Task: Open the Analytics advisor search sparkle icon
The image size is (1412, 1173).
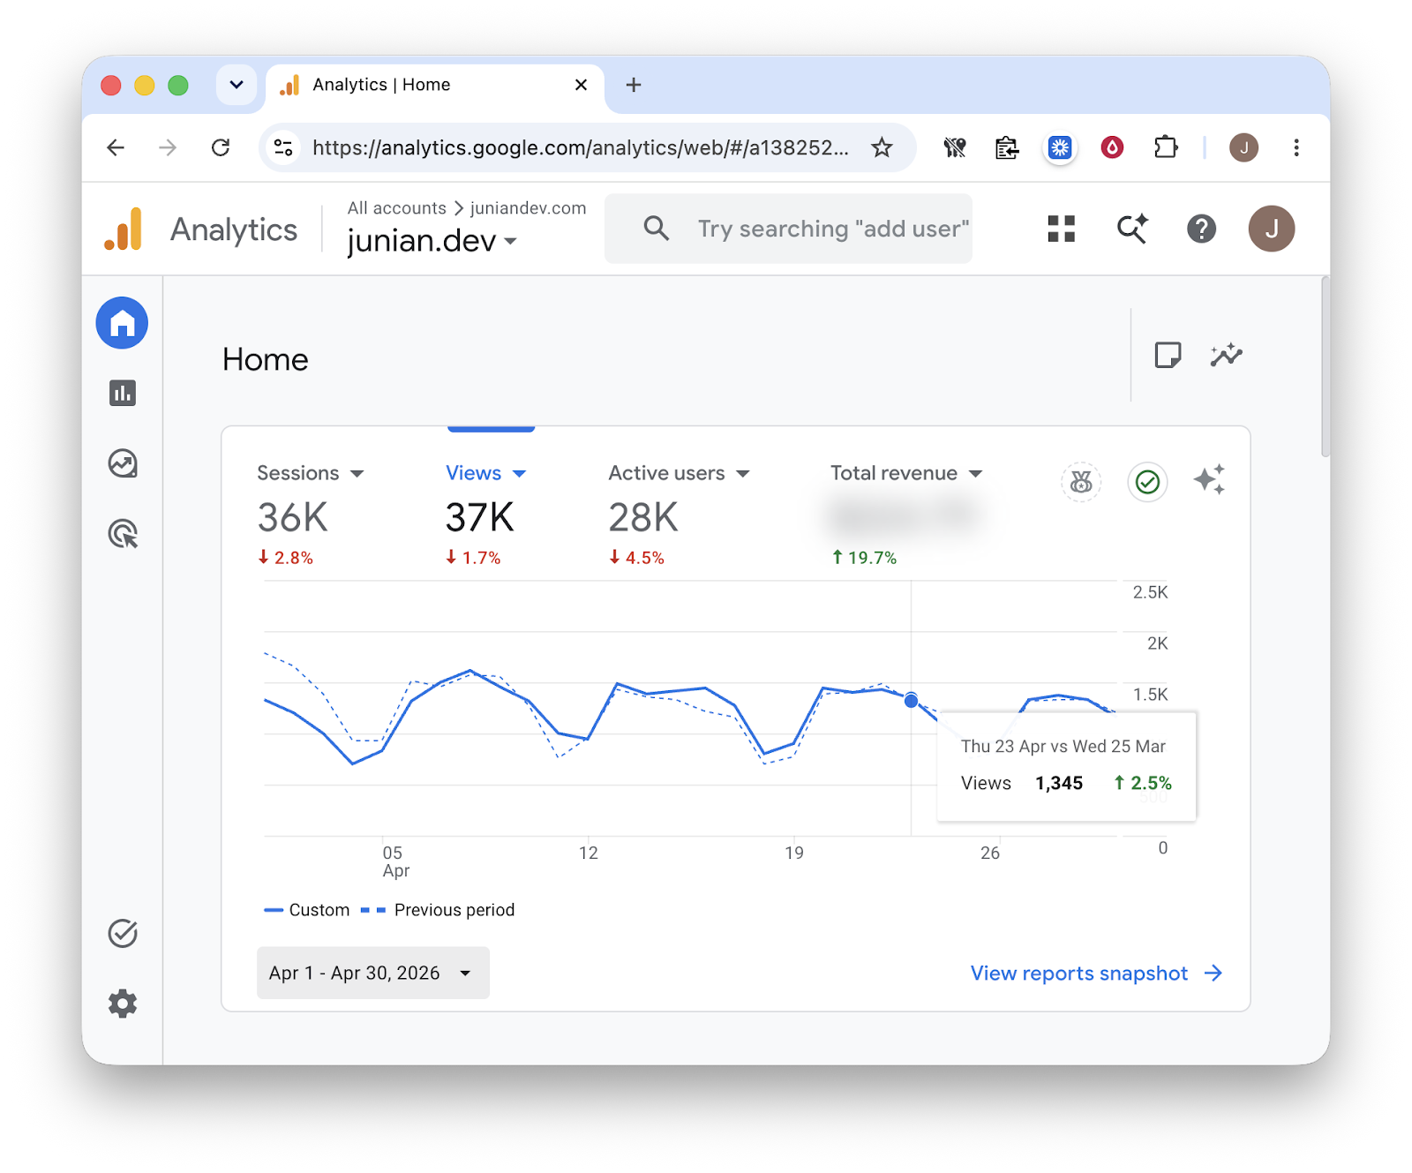Action: tap(1132, 229)
